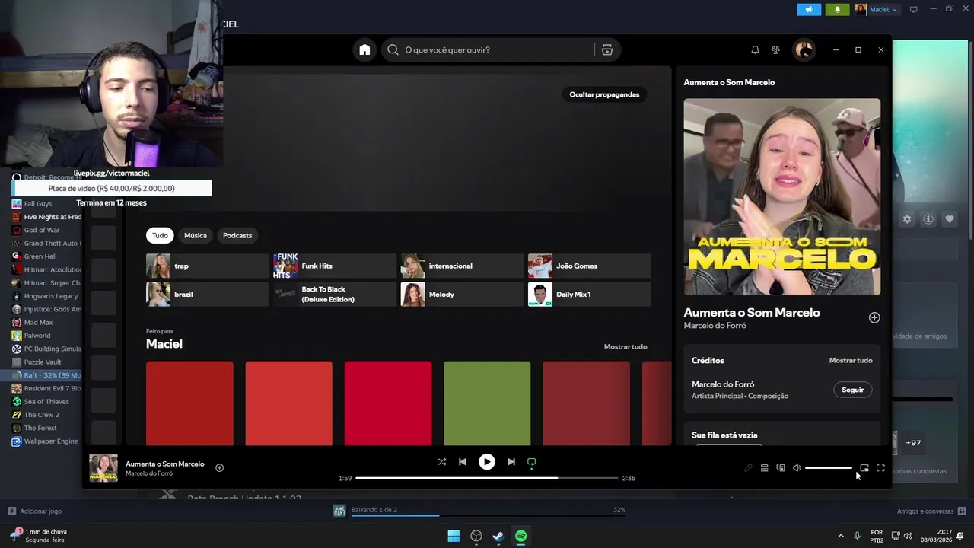Open the play queue icon

pos(764,468)
